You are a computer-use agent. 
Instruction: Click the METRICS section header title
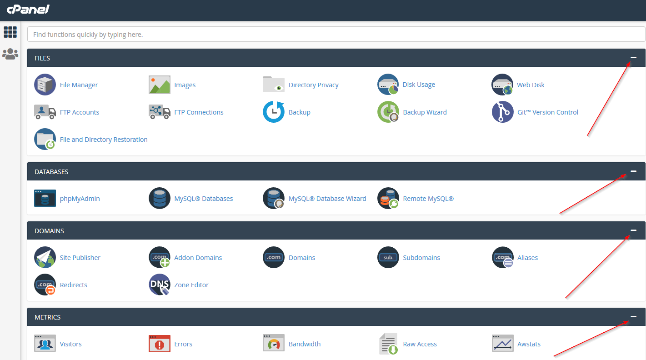(47, 317)
